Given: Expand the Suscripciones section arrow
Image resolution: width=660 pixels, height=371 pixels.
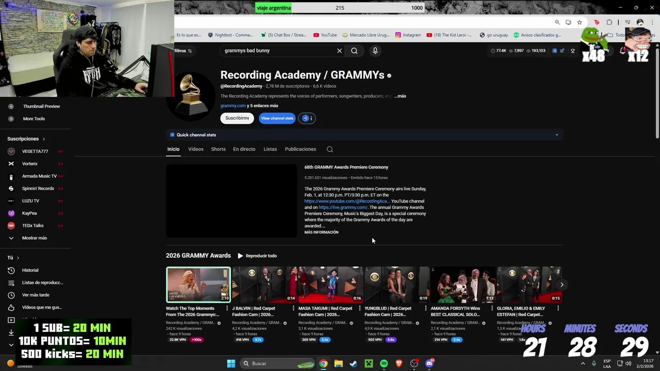Looking at the screenshot, I should (44, 139).
